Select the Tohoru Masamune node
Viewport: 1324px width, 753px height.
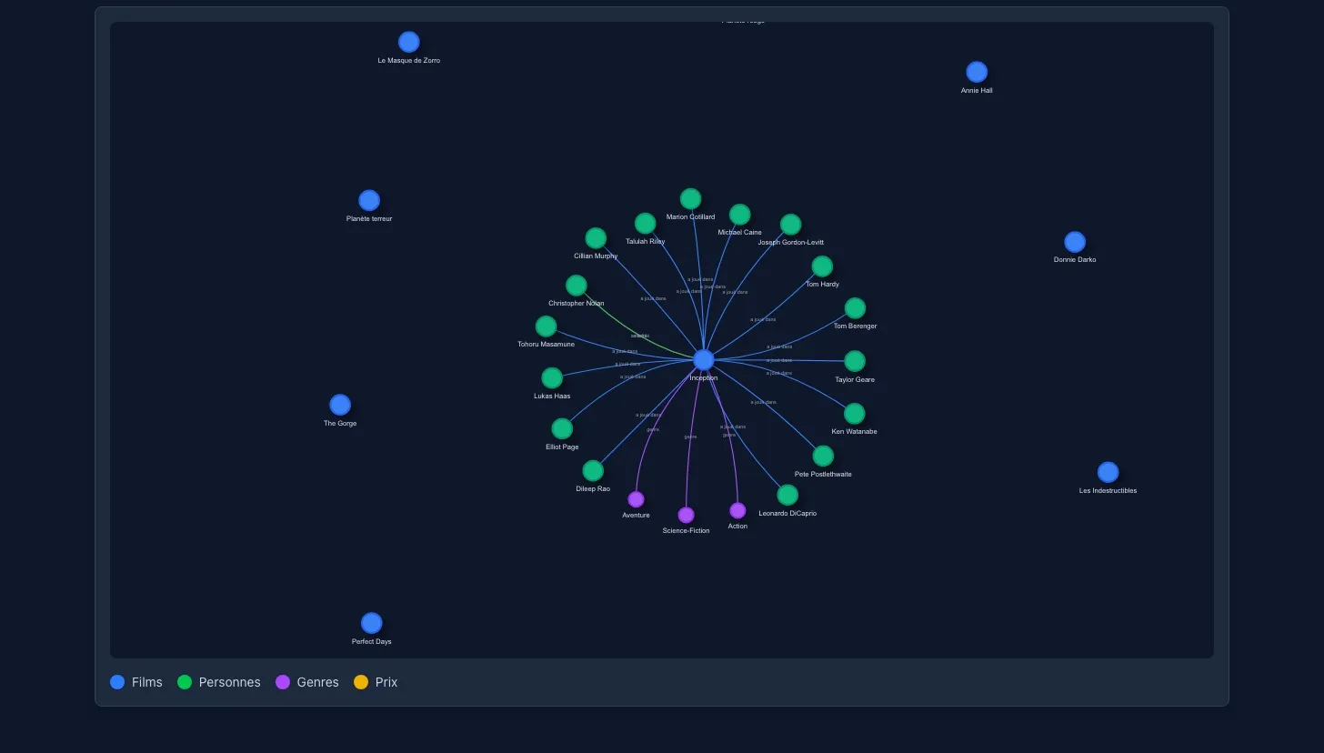click(x=546, y=326)
